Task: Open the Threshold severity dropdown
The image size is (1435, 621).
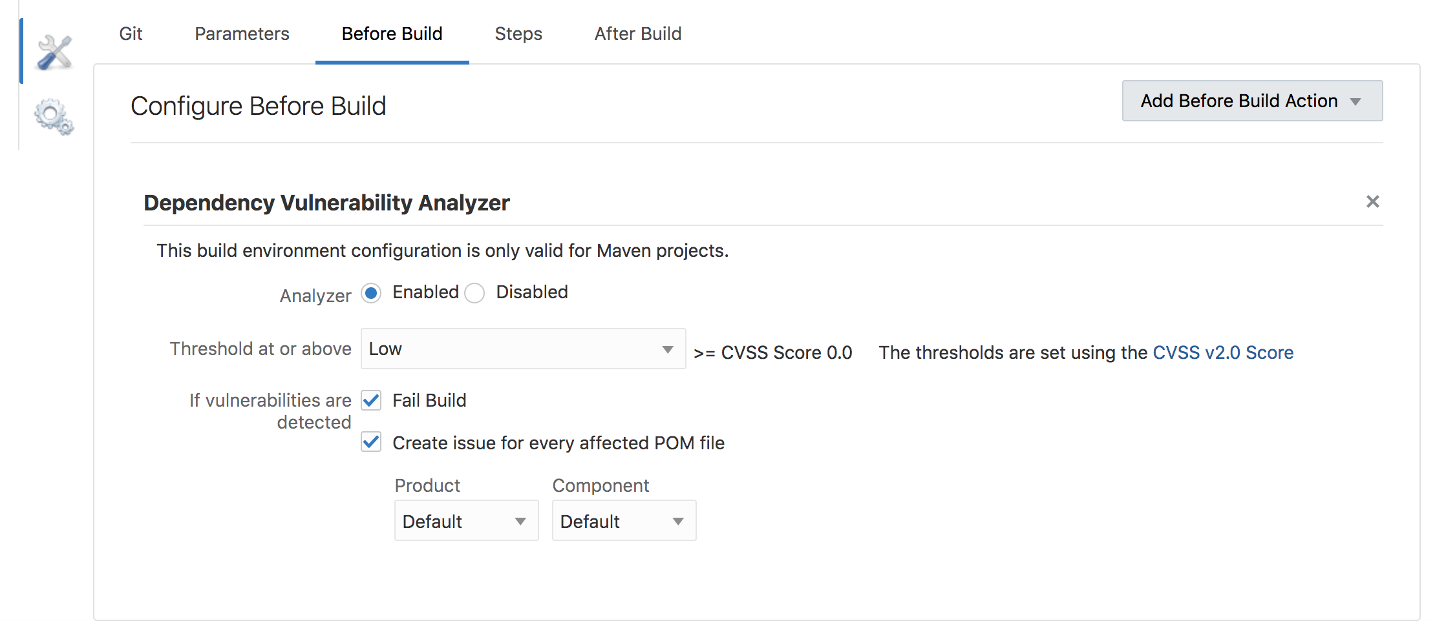Action: tap(667, 349)
